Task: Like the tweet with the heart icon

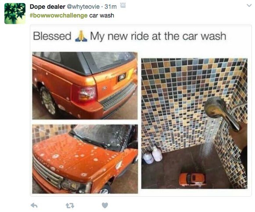Action: click(105, 205)
